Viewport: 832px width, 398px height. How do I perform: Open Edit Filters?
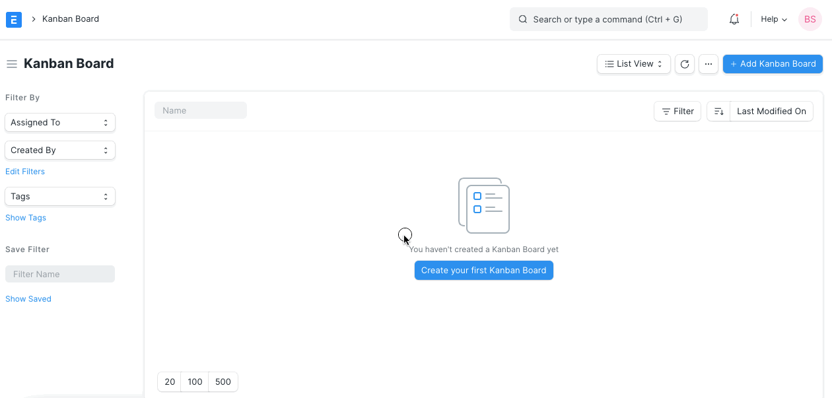pyautogui.click(x=24, y=171)
